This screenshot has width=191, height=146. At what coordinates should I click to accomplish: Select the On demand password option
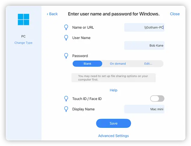pyautogui.click(x=118, y=64)
